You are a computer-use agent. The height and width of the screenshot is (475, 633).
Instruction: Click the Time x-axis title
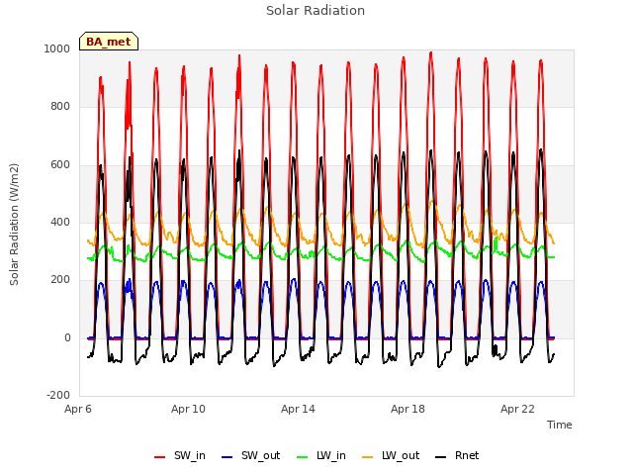click(x=560, y=425)
